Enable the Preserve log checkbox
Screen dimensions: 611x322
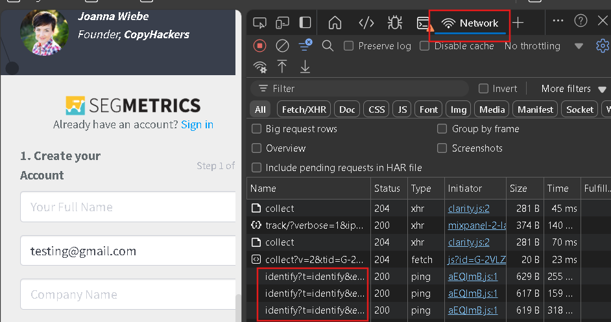349,46
